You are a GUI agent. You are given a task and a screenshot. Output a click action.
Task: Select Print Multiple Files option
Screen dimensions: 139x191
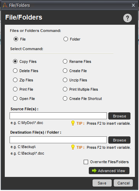click(x=65, y=89)
